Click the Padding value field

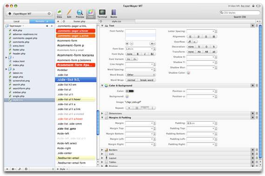click(200, 123)
